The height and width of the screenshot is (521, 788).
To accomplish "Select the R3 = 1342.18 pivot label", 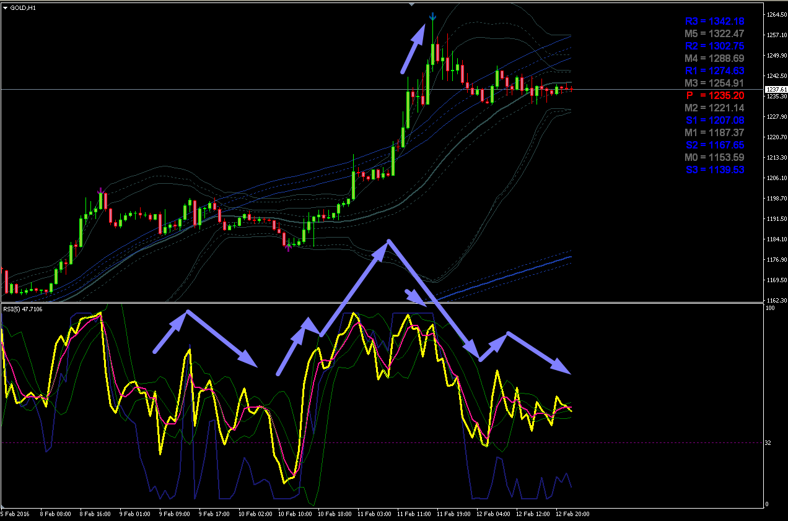I will [x=714, y=22].
